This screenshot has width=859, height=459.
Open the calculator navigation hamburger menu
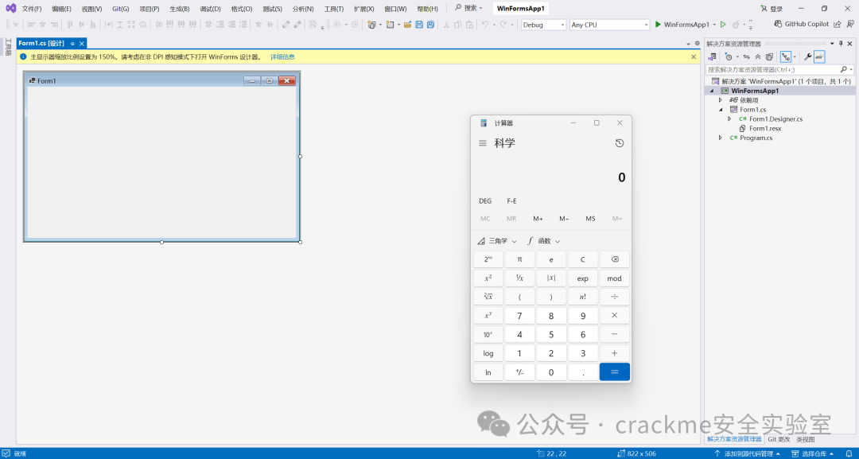483,143
